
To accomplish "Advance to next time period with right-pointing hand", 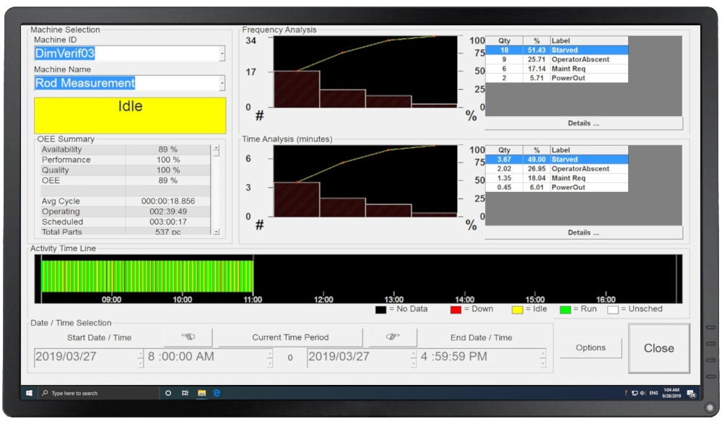I will pyautogui.click(x=392, y=337).
